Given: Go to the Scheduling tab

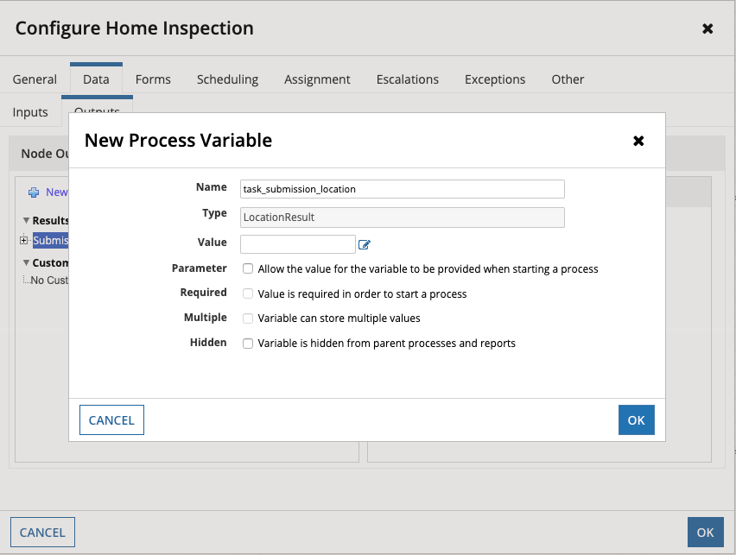Looking at the screenshot, I should tap(228, 79).
